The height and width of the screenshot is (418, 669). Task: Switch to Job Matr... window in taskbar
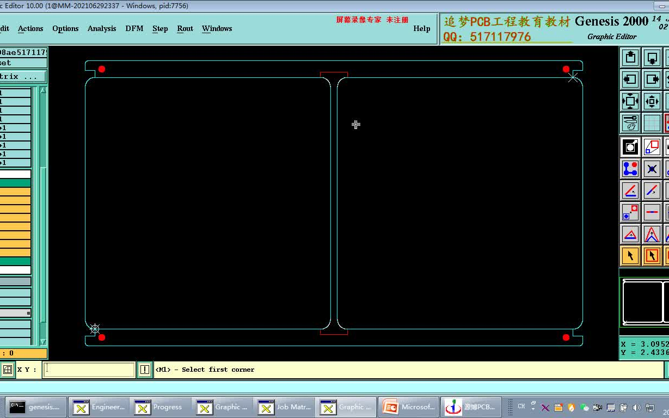[x=285, y=407]
